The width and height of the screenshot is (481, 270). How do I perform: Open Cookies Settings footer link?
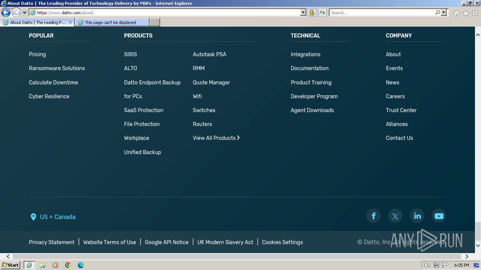coord(282,242)
